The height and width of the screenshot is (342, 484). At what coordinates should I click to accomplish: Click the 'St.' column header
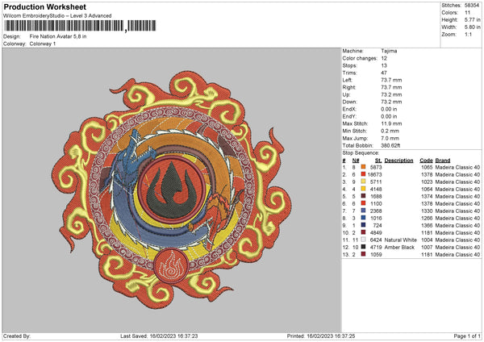tap(378, 161)
